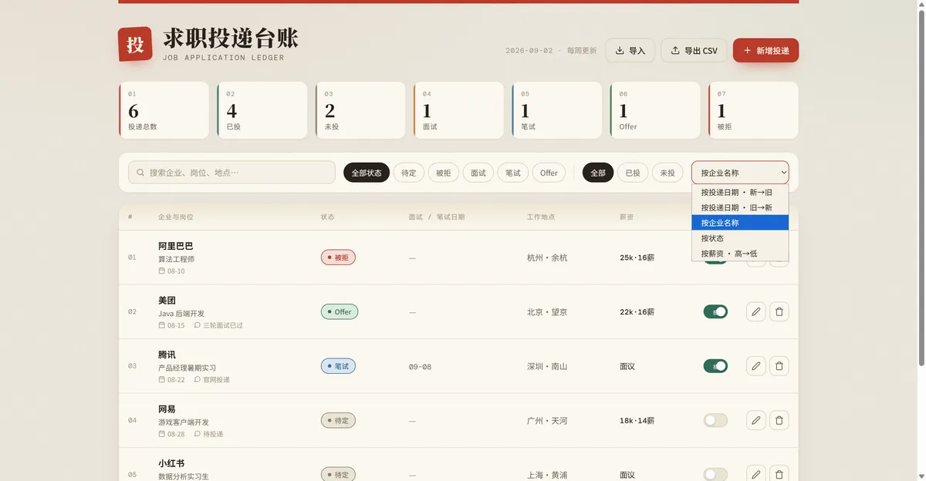
Task: Click the 深圳 · 南山 location cell
Action: [x=547, y=367]
